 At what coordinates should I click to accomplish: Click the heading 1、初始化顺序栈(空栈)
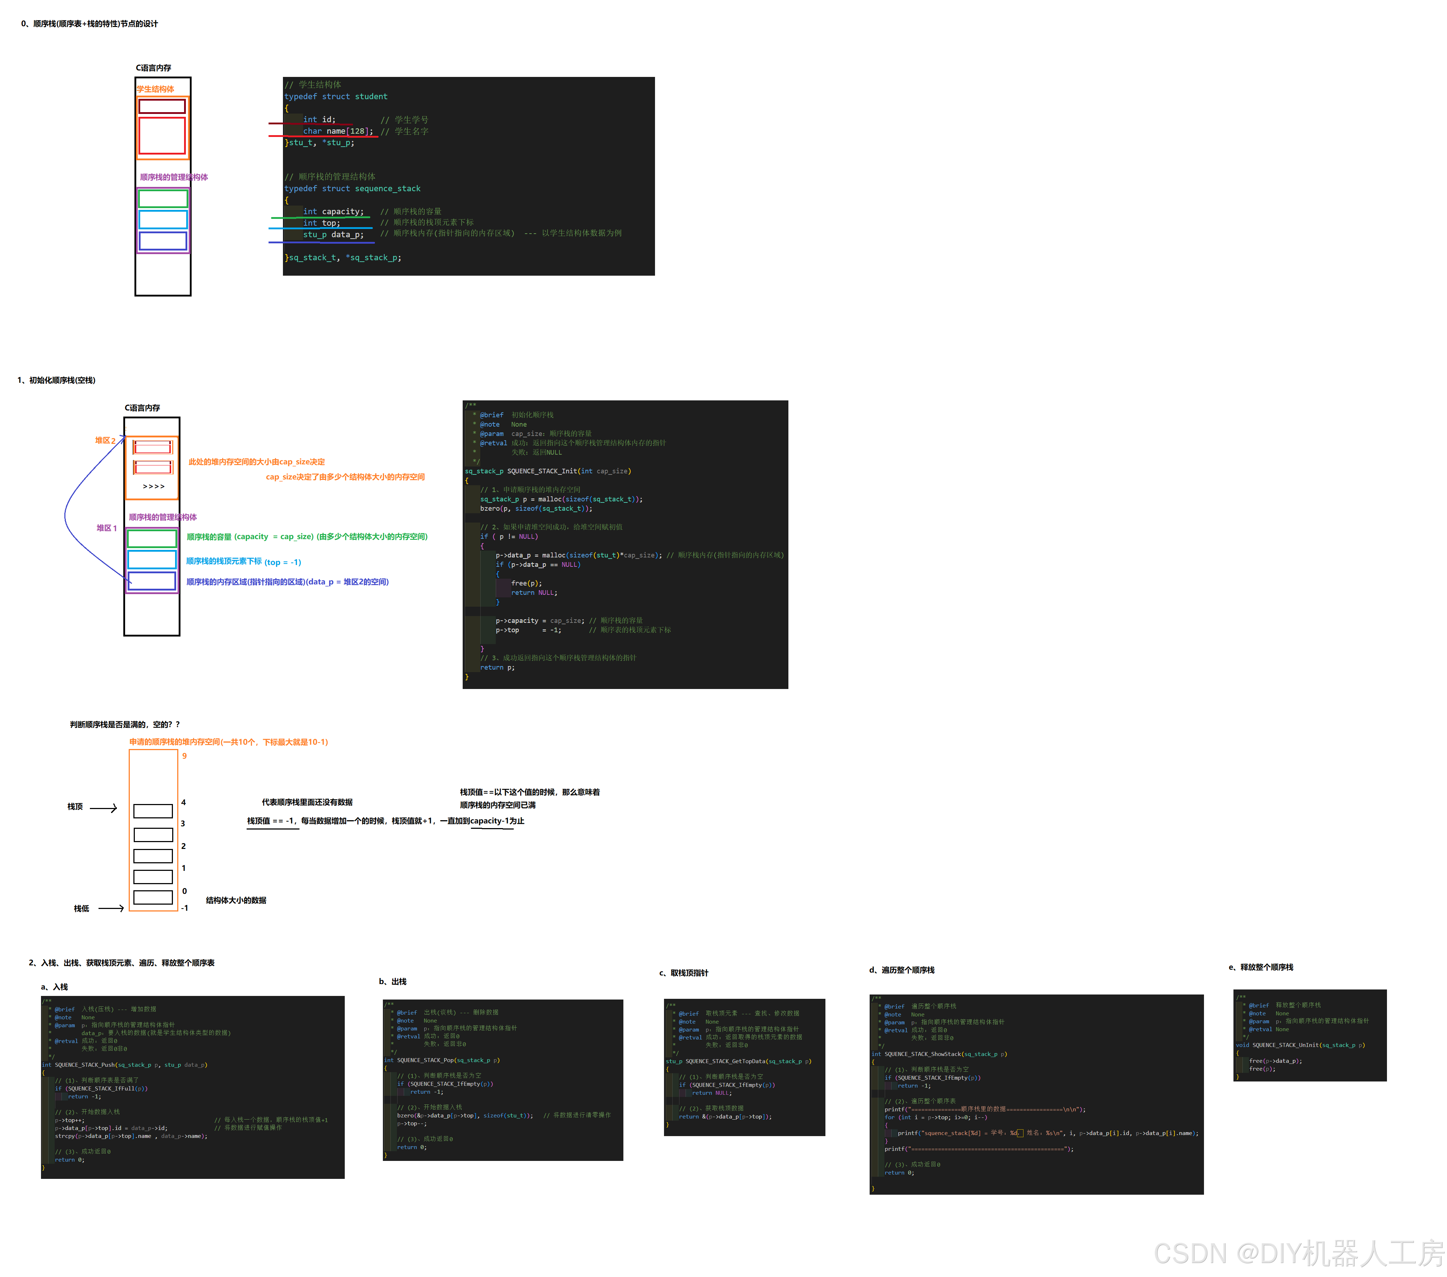tap(57, 381)
